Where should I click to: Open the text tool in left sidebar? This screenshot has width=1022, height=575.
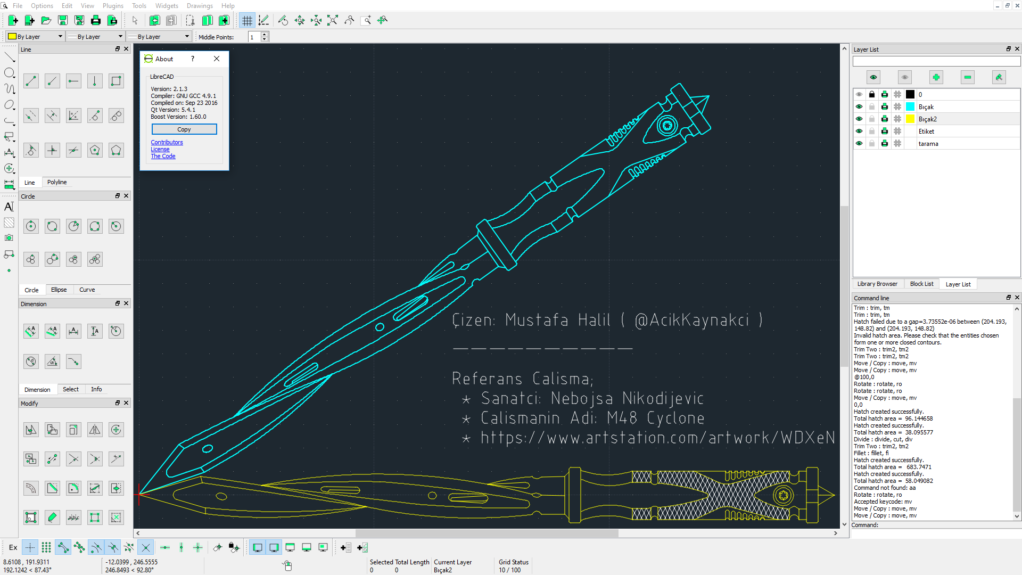9,207
